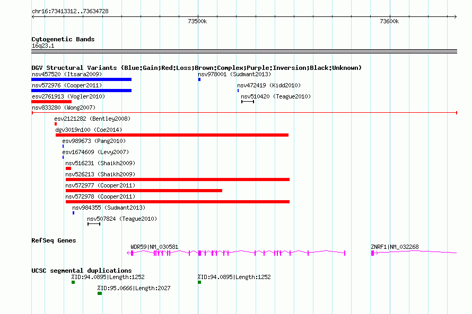Click the nsv516231 (Shaikh2009) label
This screenshot has height=314, width=472.
[x=100, y=163]
